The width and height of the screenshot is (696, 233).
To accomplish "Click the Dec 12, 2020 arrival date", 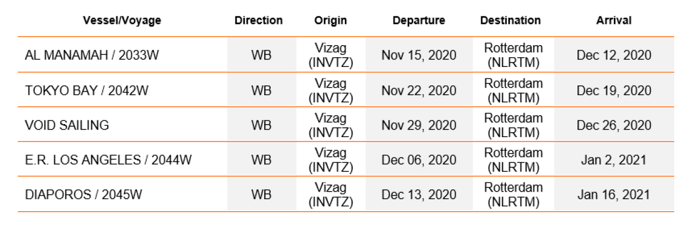I will (x=614, y=55).
